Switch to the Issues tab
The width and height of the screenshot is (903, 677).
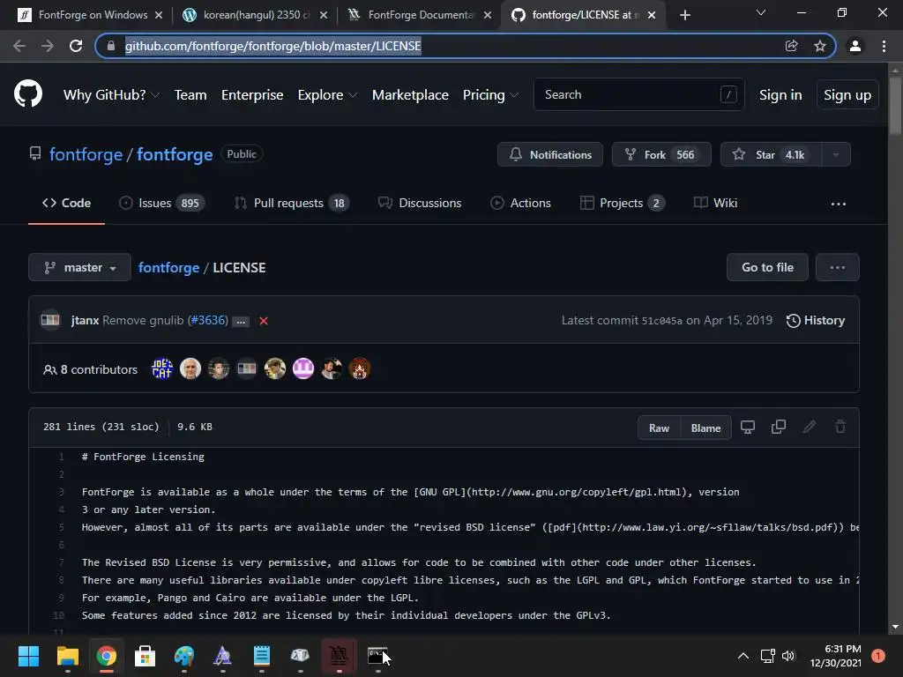[x=162, y=204]
